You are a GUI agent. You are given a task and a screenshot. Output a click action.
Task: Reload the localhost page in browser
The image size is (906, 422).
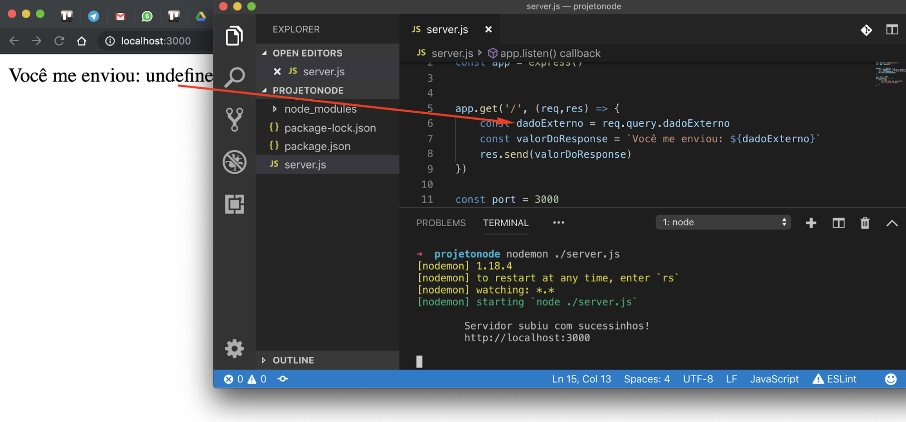pyautogui.click(x=59, y=41)
